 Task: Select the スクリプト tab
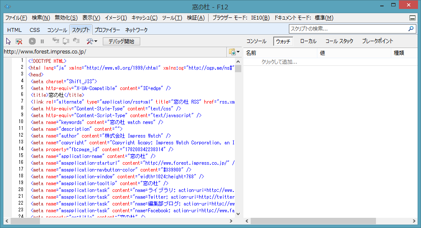(x=81, y=29)
